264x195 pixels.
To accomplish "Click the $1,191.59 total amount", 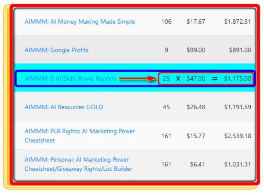I will [x=238, y=107].
